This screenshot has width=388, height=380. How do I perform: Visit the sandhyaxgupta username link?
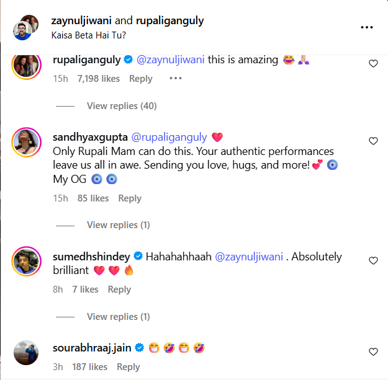[89, 137]
